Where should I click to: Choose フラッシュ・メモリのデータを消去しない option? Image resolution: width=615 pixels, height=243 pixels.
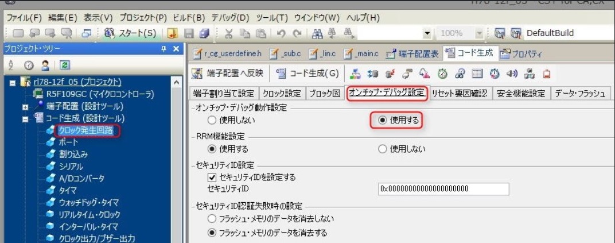[x=212, y=219]
